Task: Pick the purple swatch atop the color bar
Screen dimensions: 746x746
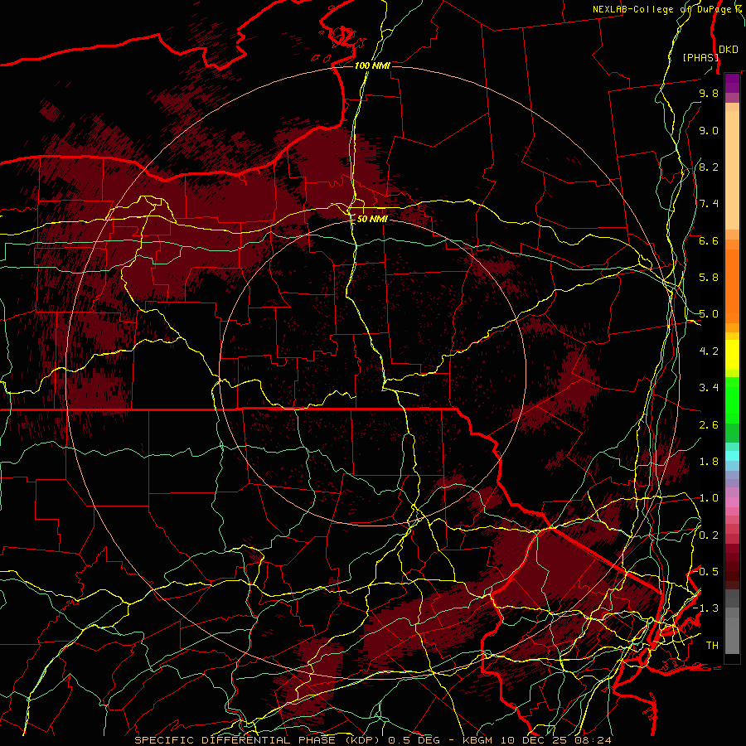Action: (732, 83)
